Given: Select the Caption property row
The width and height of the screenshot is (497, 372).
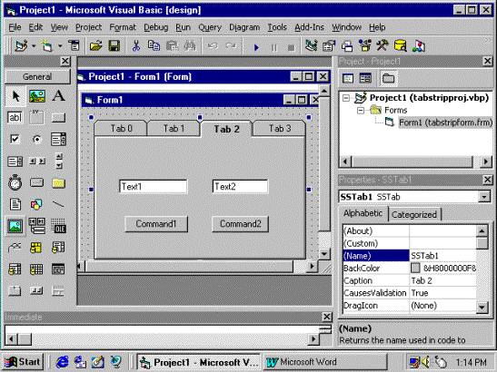Looking at the screenshot, I should (x=410, y=281).
